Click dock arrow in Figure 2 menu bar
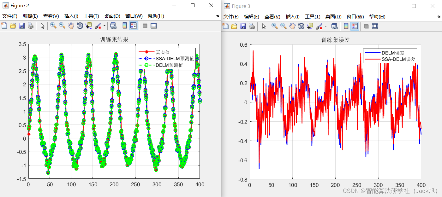 217,16
